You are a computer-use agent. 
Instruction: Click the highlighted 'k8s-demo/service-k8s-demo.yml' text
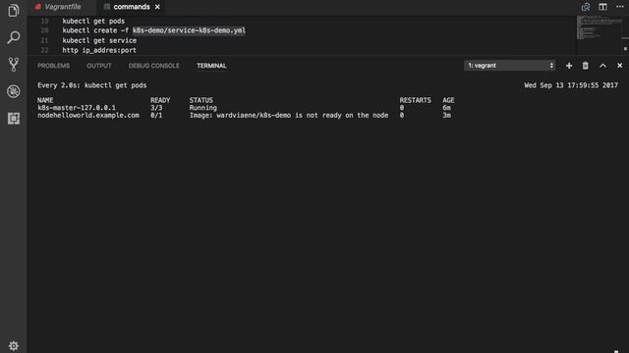click(189, 30)
